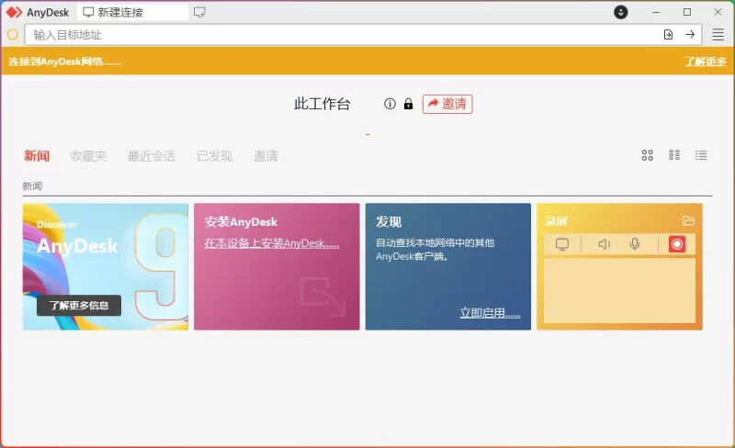Switch to small tile view
Screen dimensions: 735x448
pos(674,155)
